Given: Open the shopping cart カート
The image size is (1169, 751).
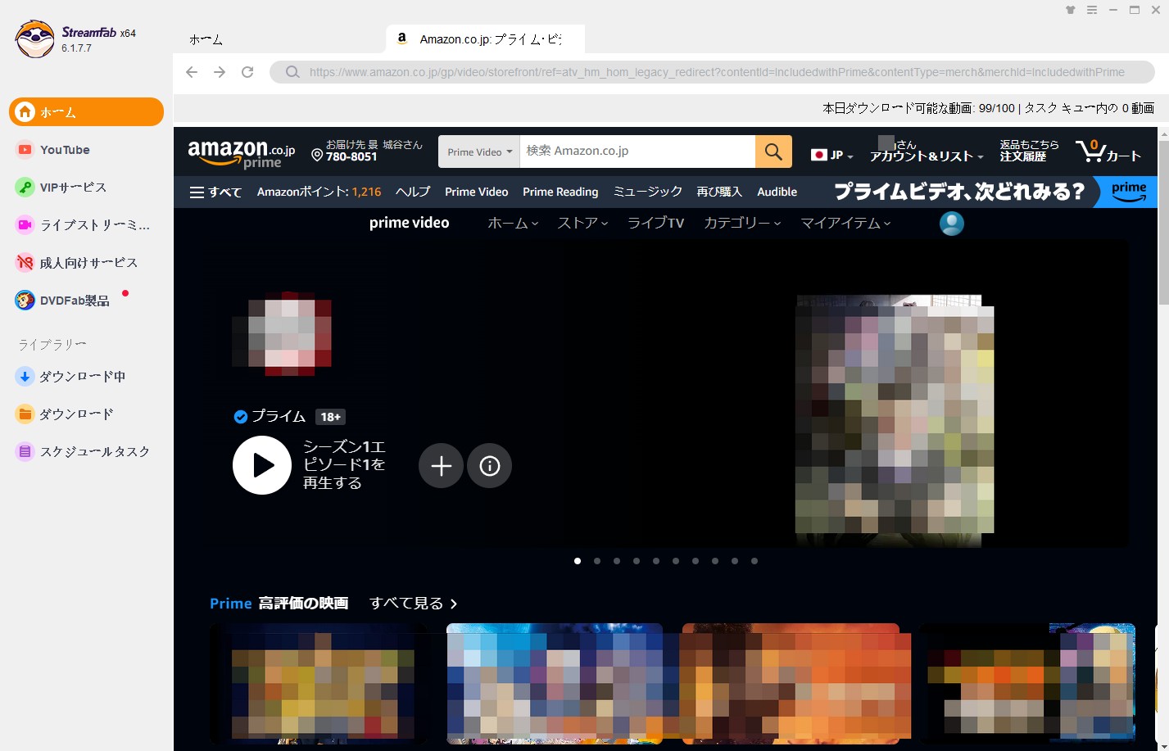Looking at the screenshot, I should [x=1108, y=152].
